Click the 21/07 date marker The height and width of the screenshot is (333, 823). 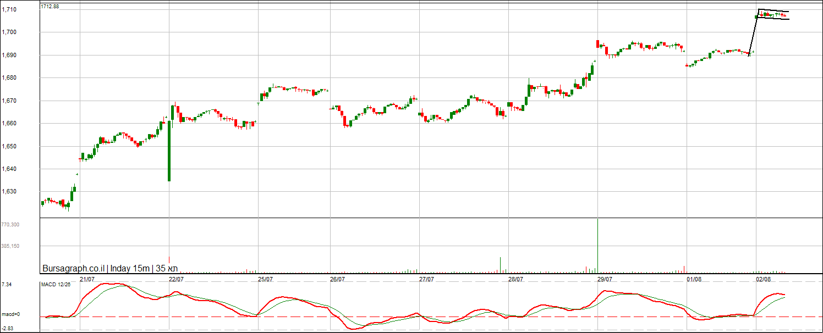tap(87, 279)
